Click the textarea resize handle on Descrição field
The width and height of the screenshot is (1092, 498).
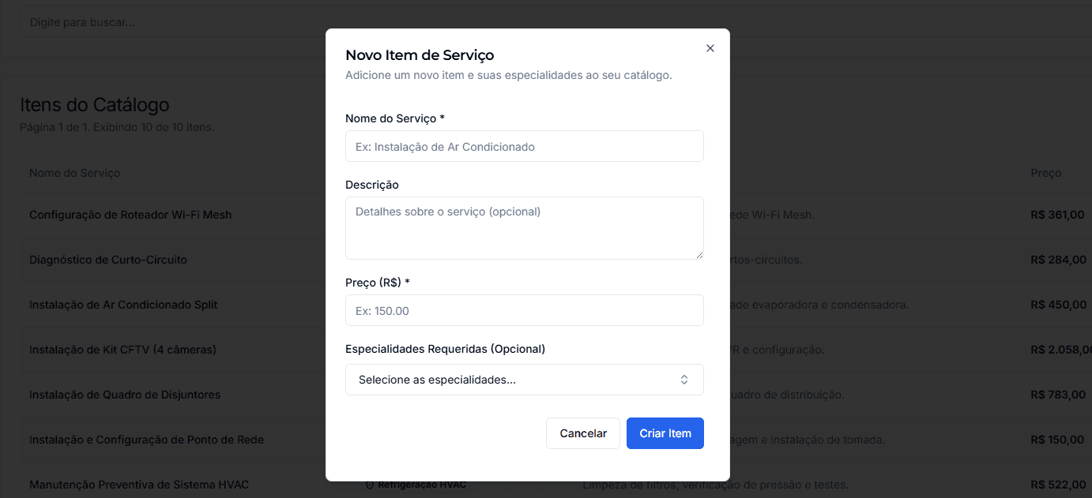(x=699, y=255)
